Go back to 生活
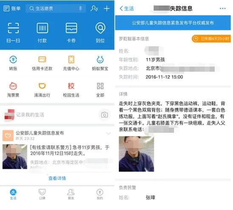Image resolution: width=233 pixels, height=210 pixels. coord(127,8)
